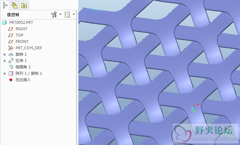Select the 旋转 1 feature
The image size is (240, 145).
(21, 54)
